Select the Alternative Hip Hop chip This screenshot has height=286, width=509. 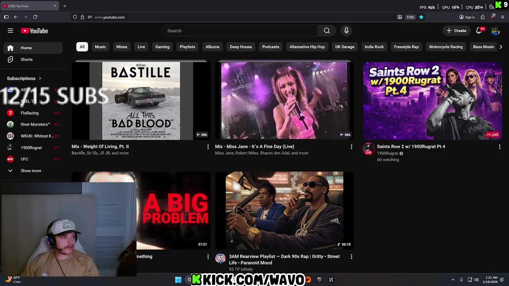[307, 47]
